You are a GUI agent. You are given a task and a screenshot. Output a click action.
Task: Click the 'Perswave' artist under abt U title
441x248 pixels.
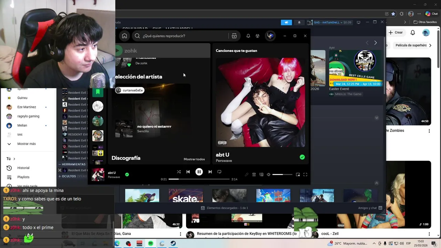tap(224, 161)
